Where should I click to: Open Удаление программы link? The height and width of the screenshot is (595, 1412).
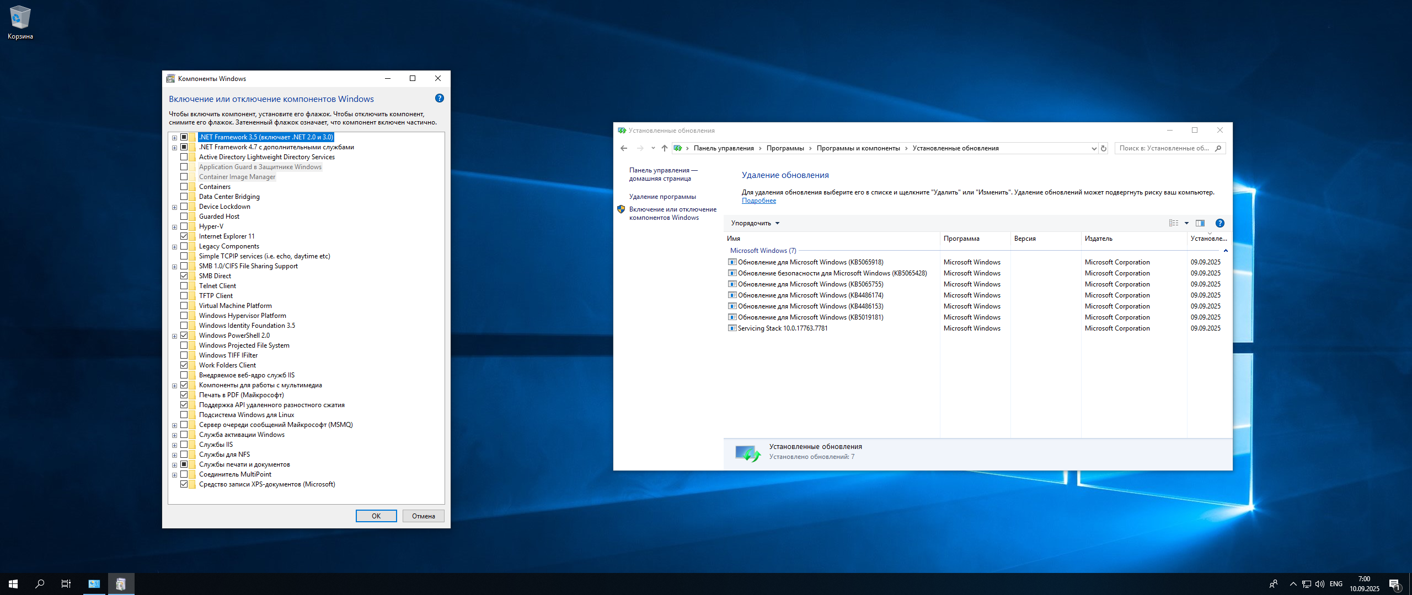coord(662,197)
